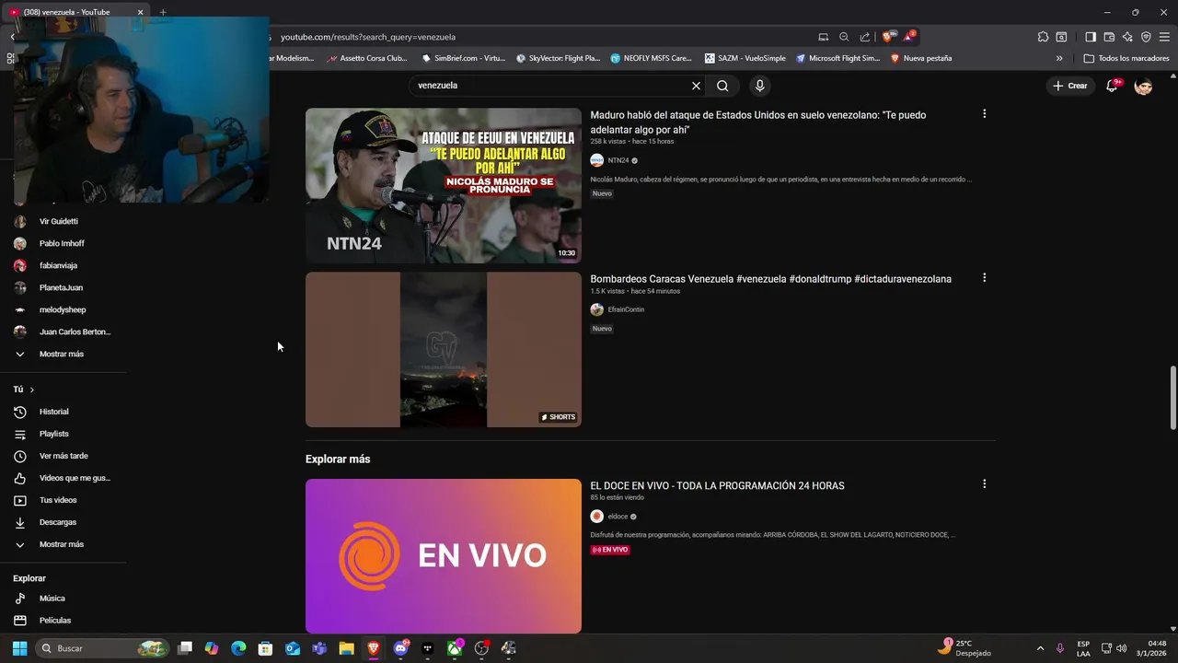Click the browser address bar URL
Viewport: 1178px width, 663px height.
point(368,37)
